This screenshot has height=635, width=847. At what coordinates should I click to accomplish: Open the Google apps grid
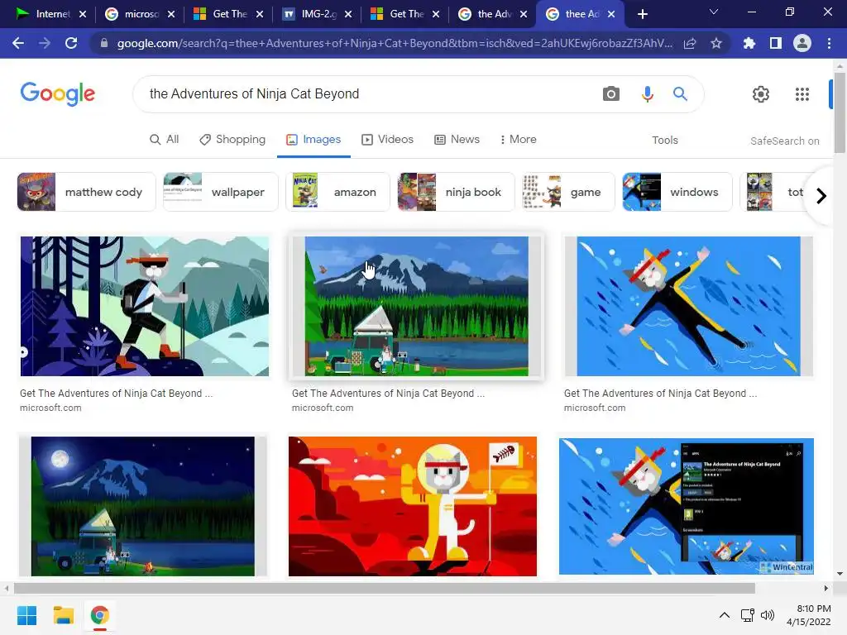802,94
